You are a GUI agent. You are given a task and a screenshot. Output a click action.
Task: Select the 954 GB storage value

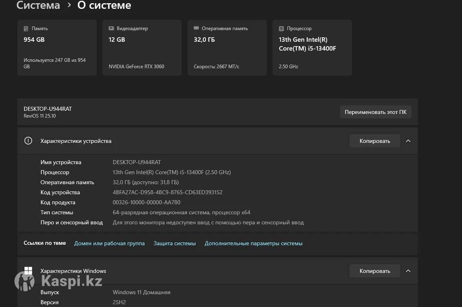[34, 39]
